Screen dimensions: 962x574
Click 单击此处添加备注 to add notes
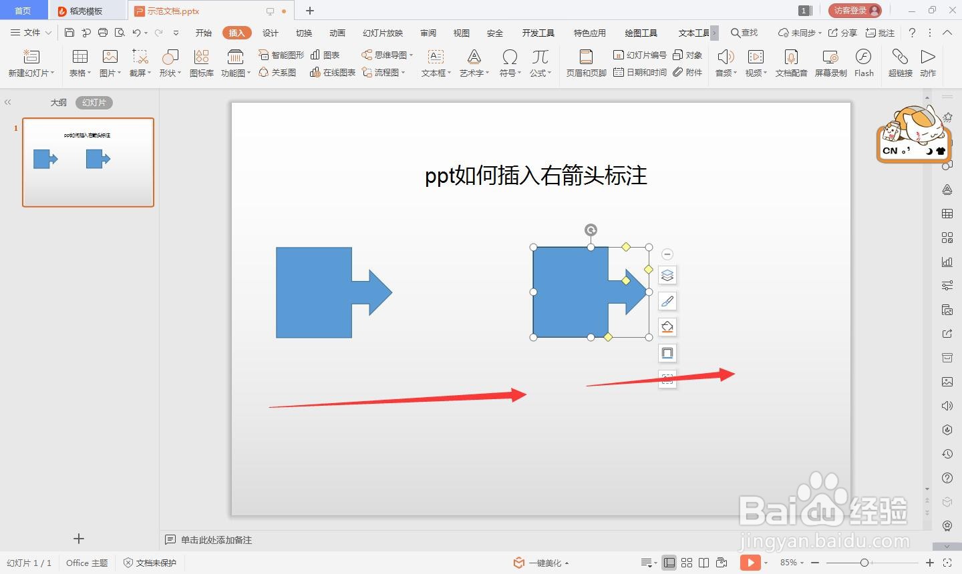click(x=216, y=539)
